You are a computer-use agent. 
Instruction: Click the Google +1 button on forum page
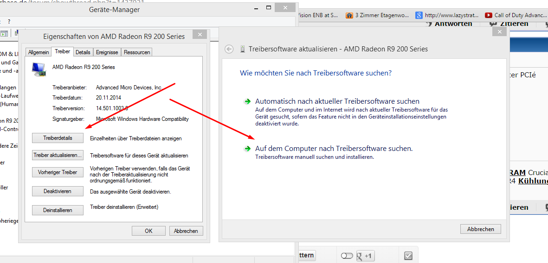(365, 256)
